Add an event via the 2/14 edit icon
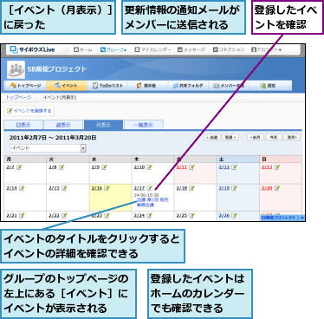The width and height of the screenshot is (324, 319). point(22,188)
